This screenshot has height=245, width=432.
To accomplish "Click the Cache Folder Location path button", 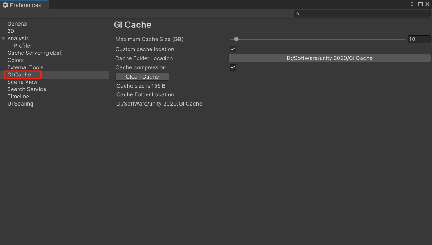I will [330, 58].
